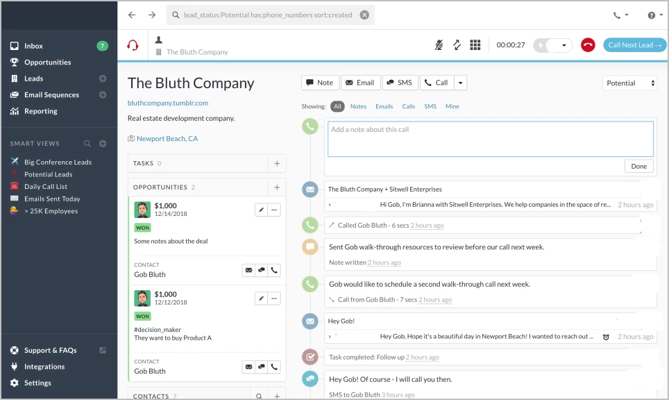
Task: Open more options for 12/12/2018 opportunity
Action: pos(274,299)
